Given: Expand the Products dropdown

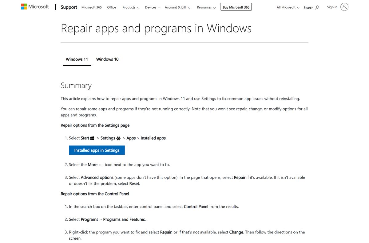Looking at the screenshot, I should pos(131,7).
